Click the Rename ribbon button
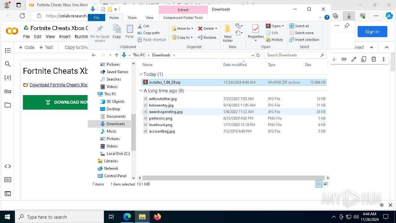 coord(207,37)
